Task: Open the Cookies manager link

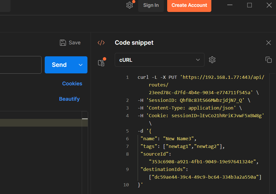Action: 72,83
